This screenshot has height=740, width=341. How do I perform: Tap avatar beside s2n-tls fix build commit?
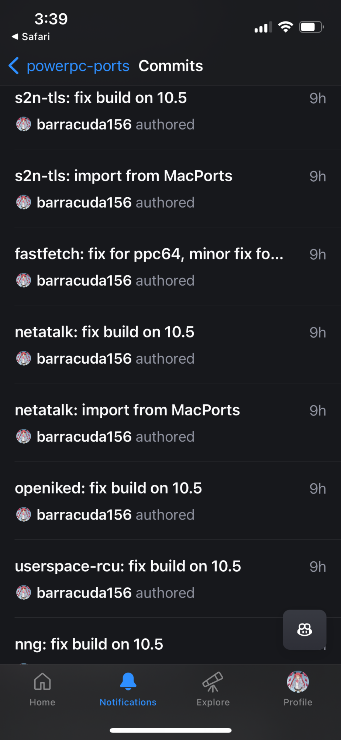(24, 124)
